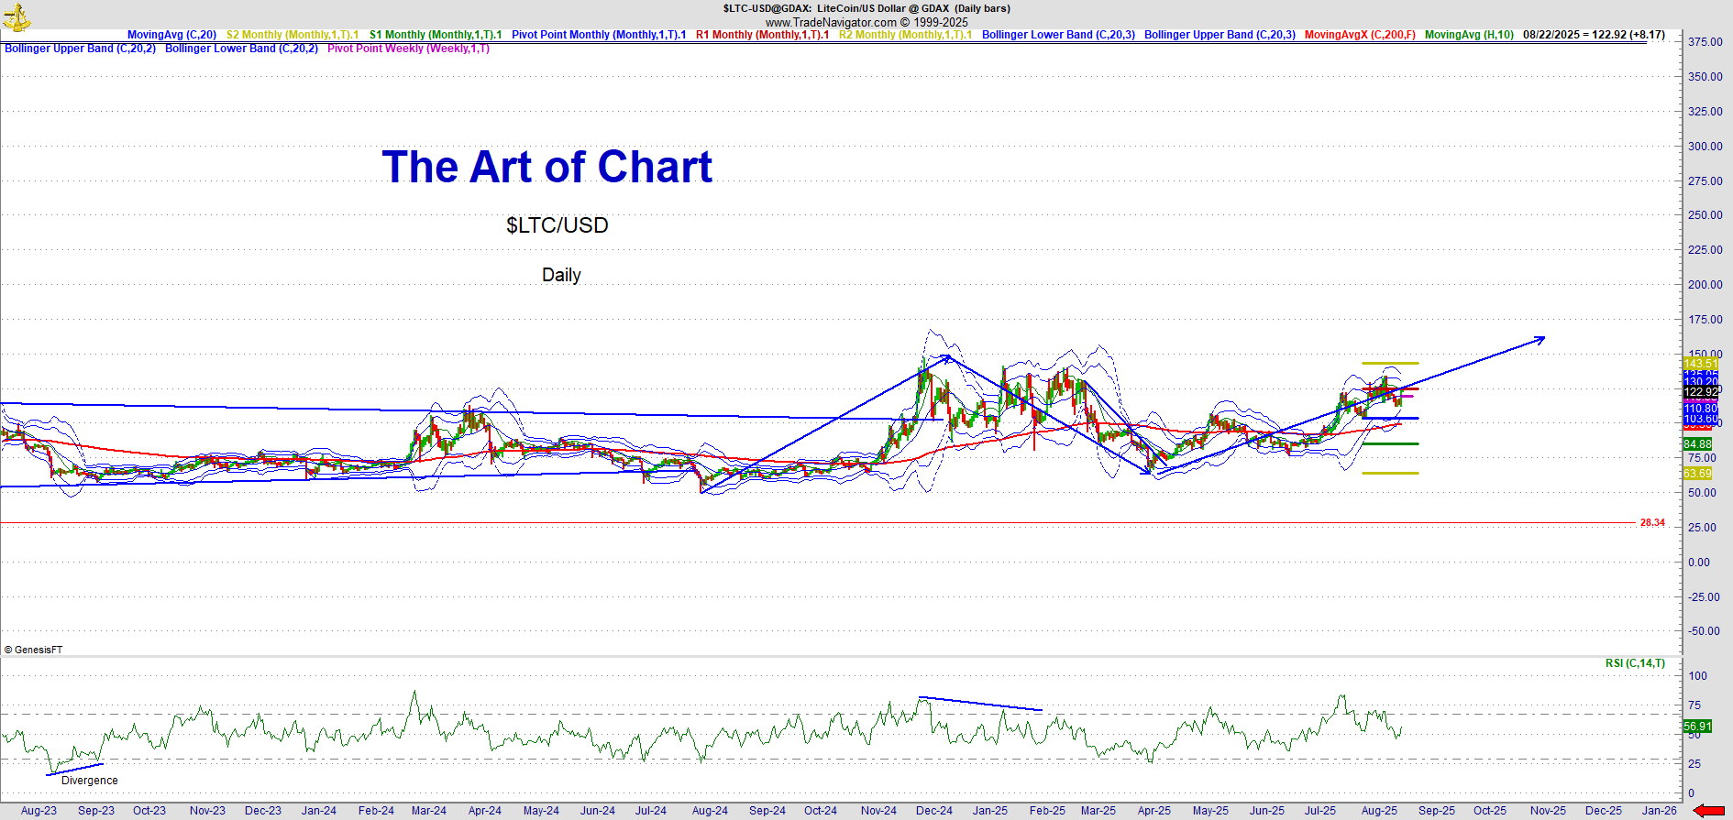
Task: Click the -50.00 price axis label
Action: click(1705, 631)
